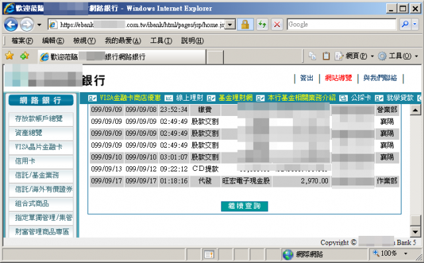Click chart icon before 線上理財
This screenshot has height=263, width=424.
[x=169, y=98]
